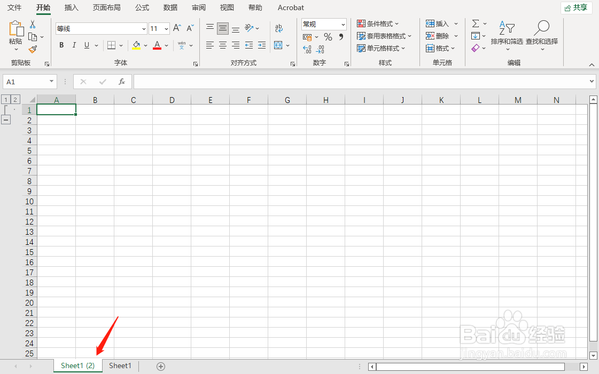
Task: Increase indent icon
Action: [262, 45]
